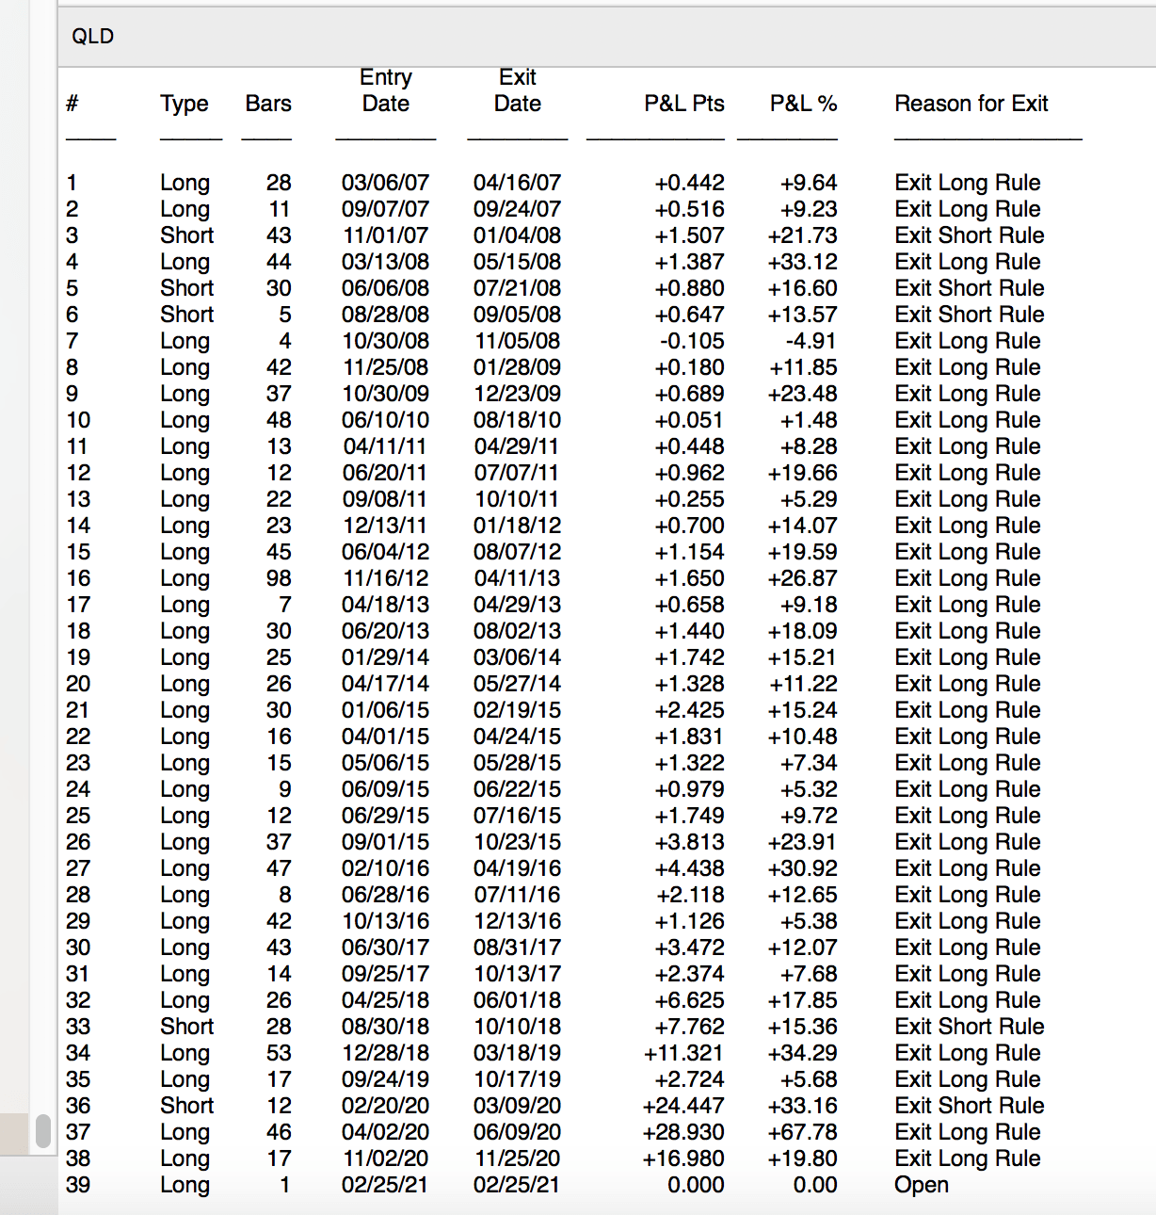Select exit date 08/18/10

pyautogui.click(x=517, y=420)
